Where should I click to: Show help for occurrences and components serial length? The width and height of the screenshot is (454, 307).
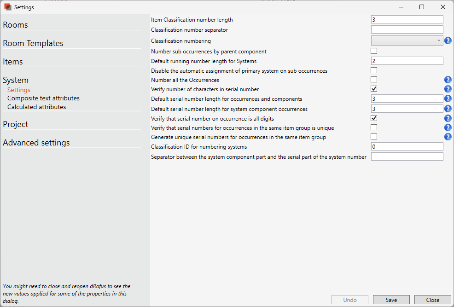coord(448,99)
